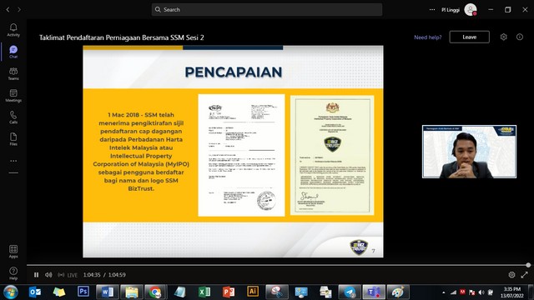Open the Meetings calendar icon
This screenshot has width=534, height=300.
point(13,96)
